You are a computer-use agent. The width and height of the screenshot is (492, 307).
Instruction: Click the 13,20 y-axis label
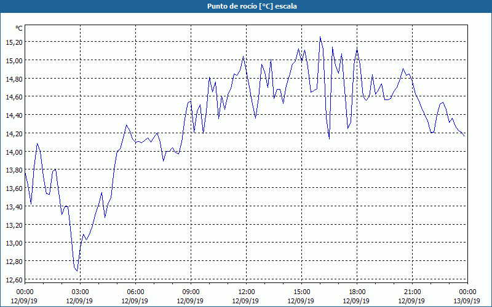tap(14, 225)
